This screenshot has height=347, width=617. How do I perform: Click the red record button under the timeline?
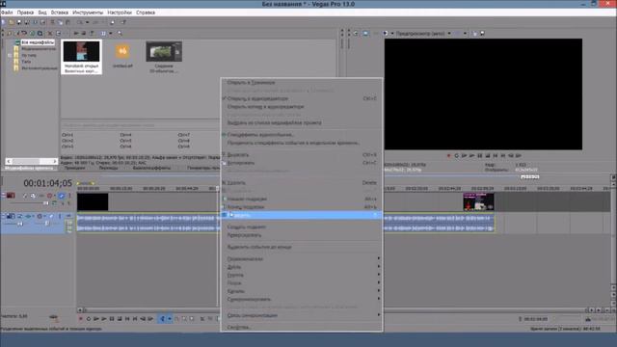click(x=81, y=319)
